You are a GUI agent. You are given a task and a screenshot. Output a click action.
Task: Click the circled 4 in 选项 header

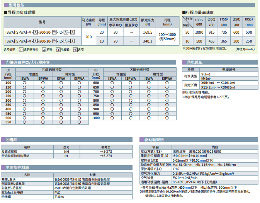(7, 139)
